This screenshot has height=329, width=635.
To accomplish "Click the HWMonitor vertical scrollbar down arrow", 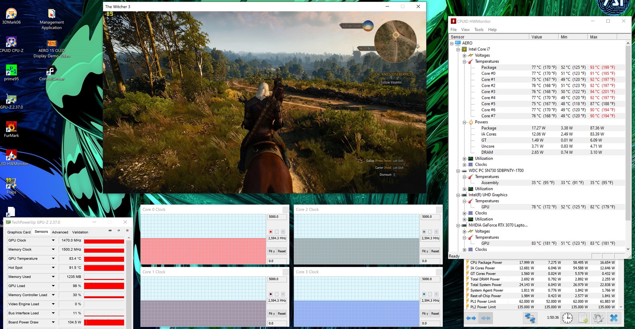I will [x=628, y=249].
